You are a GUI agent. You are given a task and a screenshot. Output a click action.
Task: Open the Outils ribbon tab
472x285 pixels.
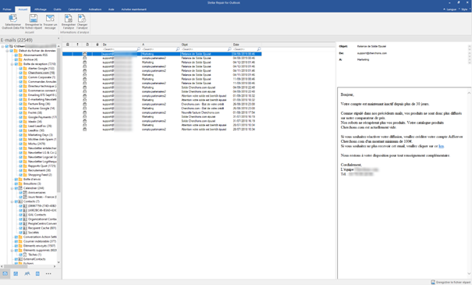(57, 9)
